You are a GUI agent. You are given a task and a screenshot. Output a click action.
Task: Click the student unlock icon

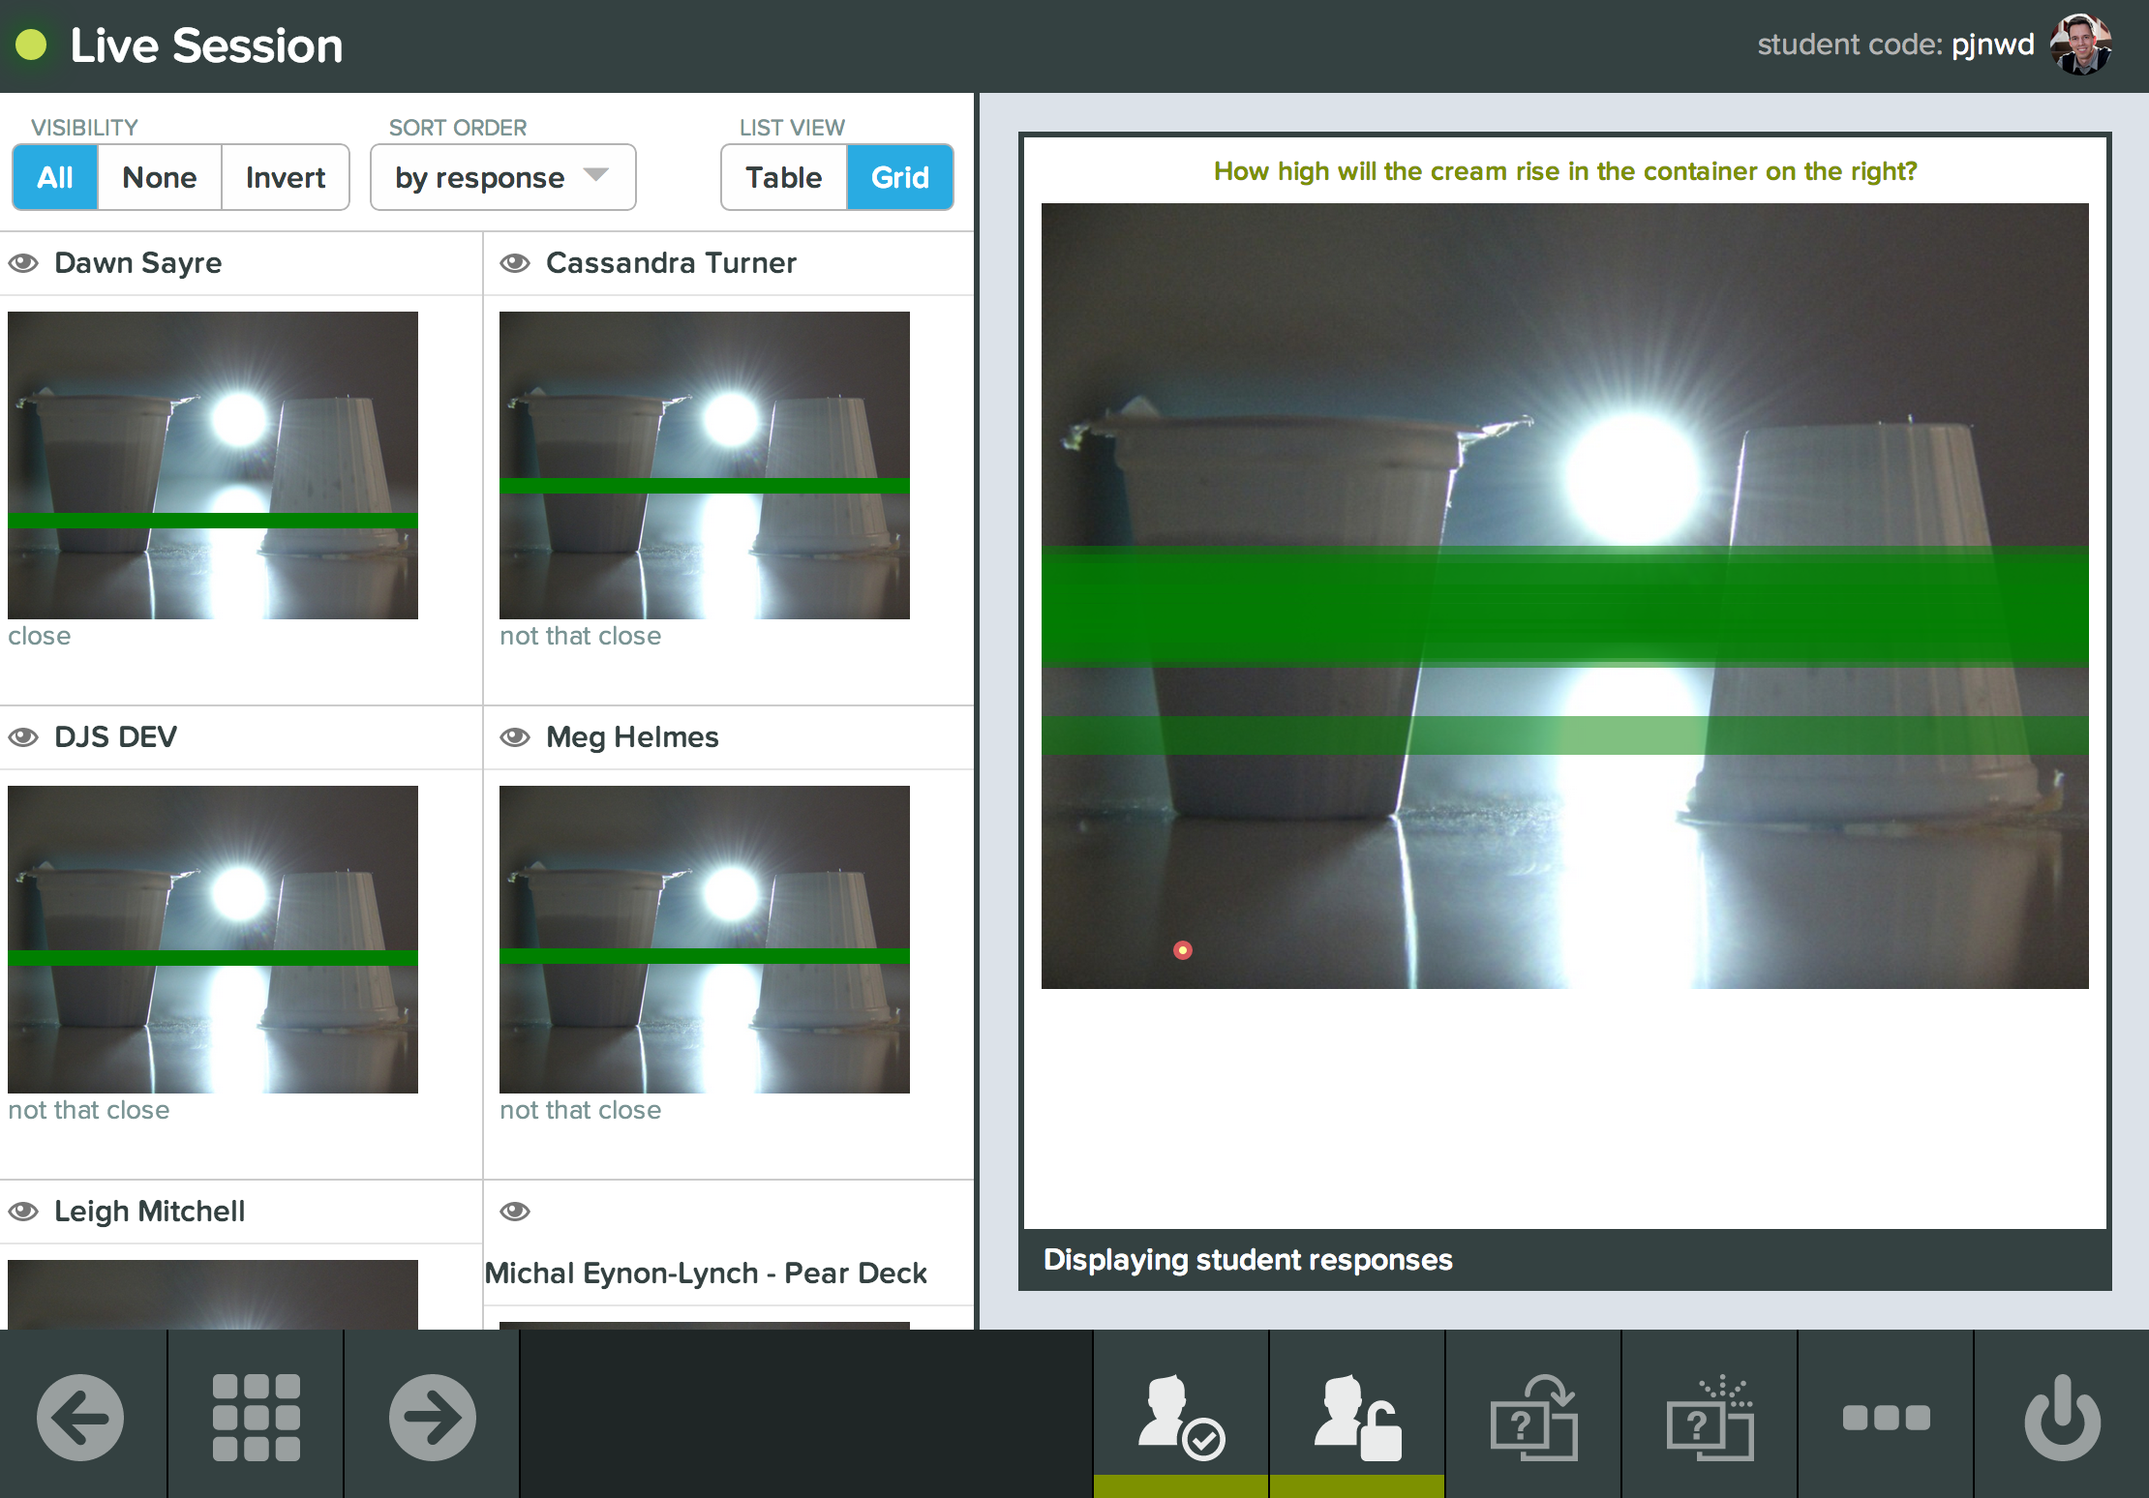[x=1357, y=1417]
